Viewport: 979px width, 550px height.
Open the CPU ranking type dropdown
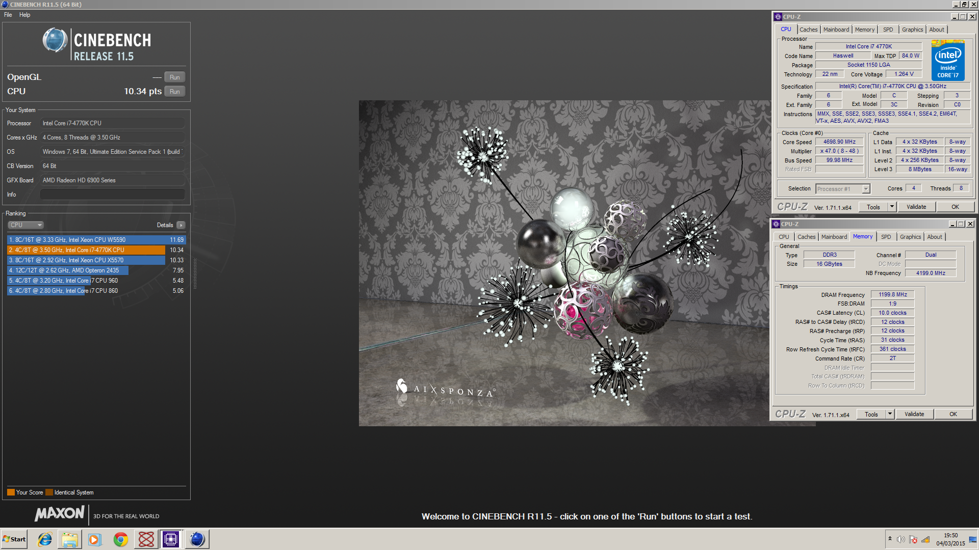[x=25, y=225]
